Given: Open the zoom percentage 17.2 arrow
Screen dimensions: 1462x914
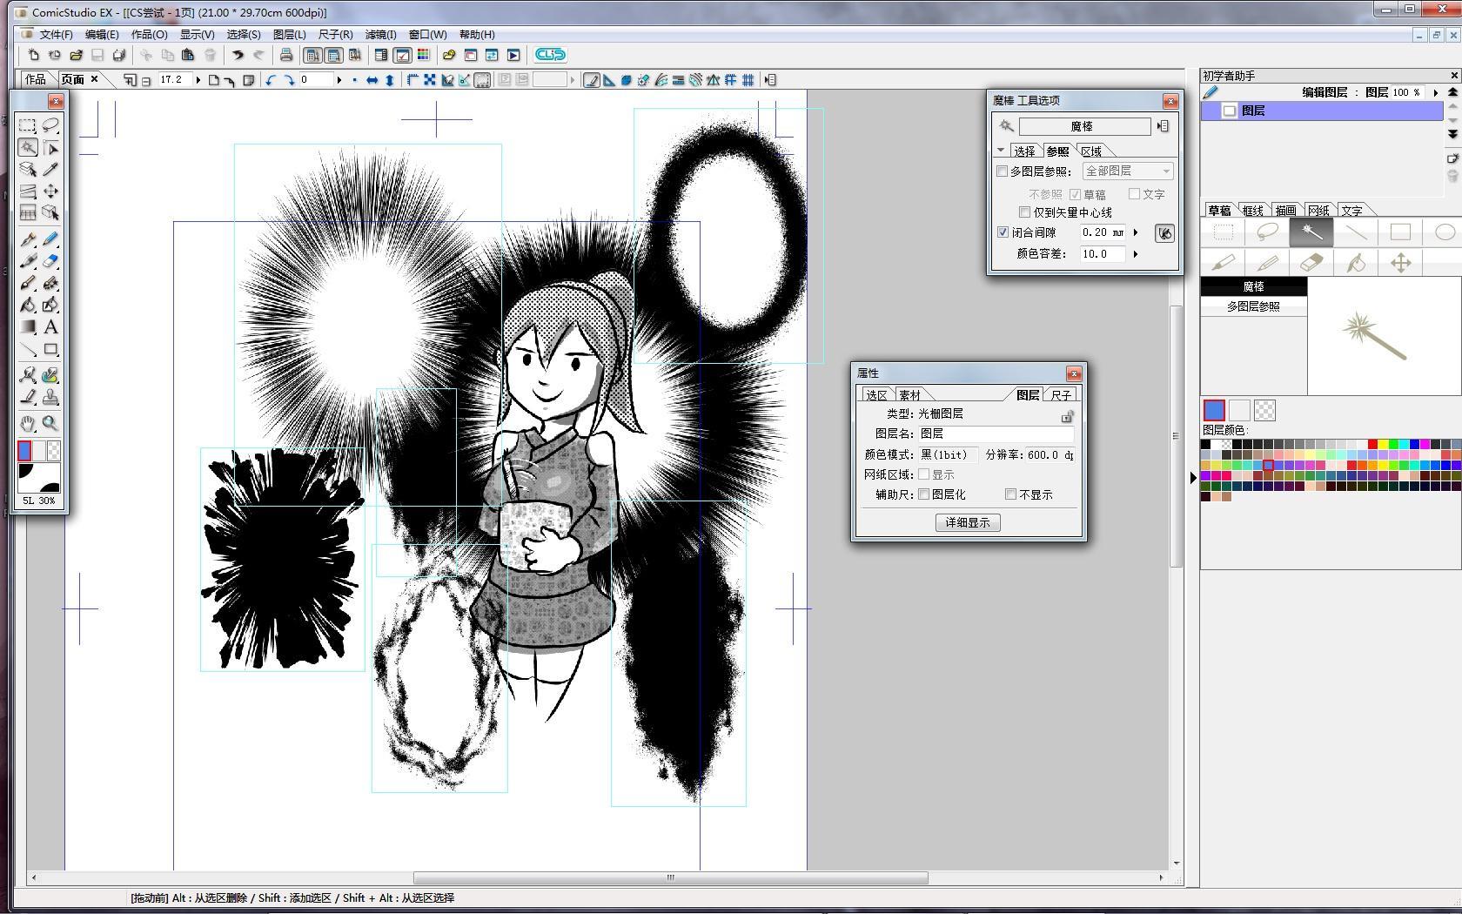Looking at the screenshot, I should coord(198,80).
